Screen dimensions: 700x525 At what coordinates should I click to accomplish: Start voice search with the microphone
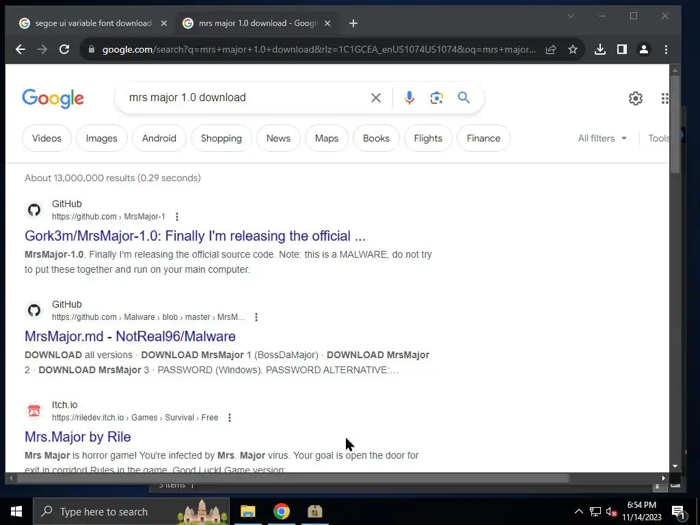[x=409, y=98]
